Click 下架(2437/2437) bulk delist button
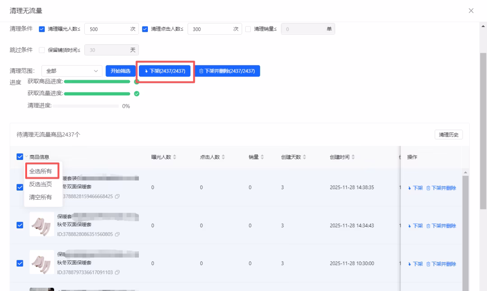This screenshot has height=291, width=487. tap(165, 71)
